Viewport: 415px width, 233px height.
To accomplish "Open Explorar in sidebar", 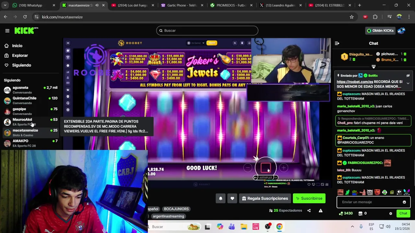I will 20,55.
